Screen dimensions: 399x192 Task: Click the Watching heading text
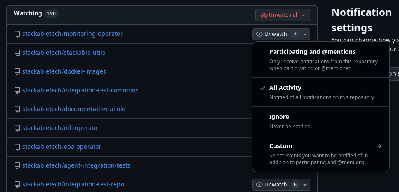tap(28, 13)
